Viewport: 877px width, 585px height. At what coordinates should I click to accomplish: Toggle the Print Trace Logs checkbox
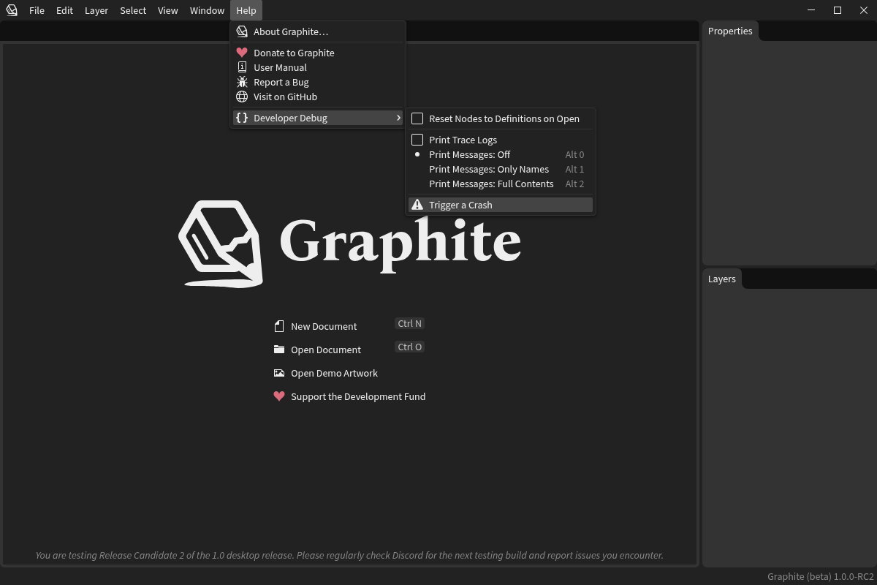417,140
